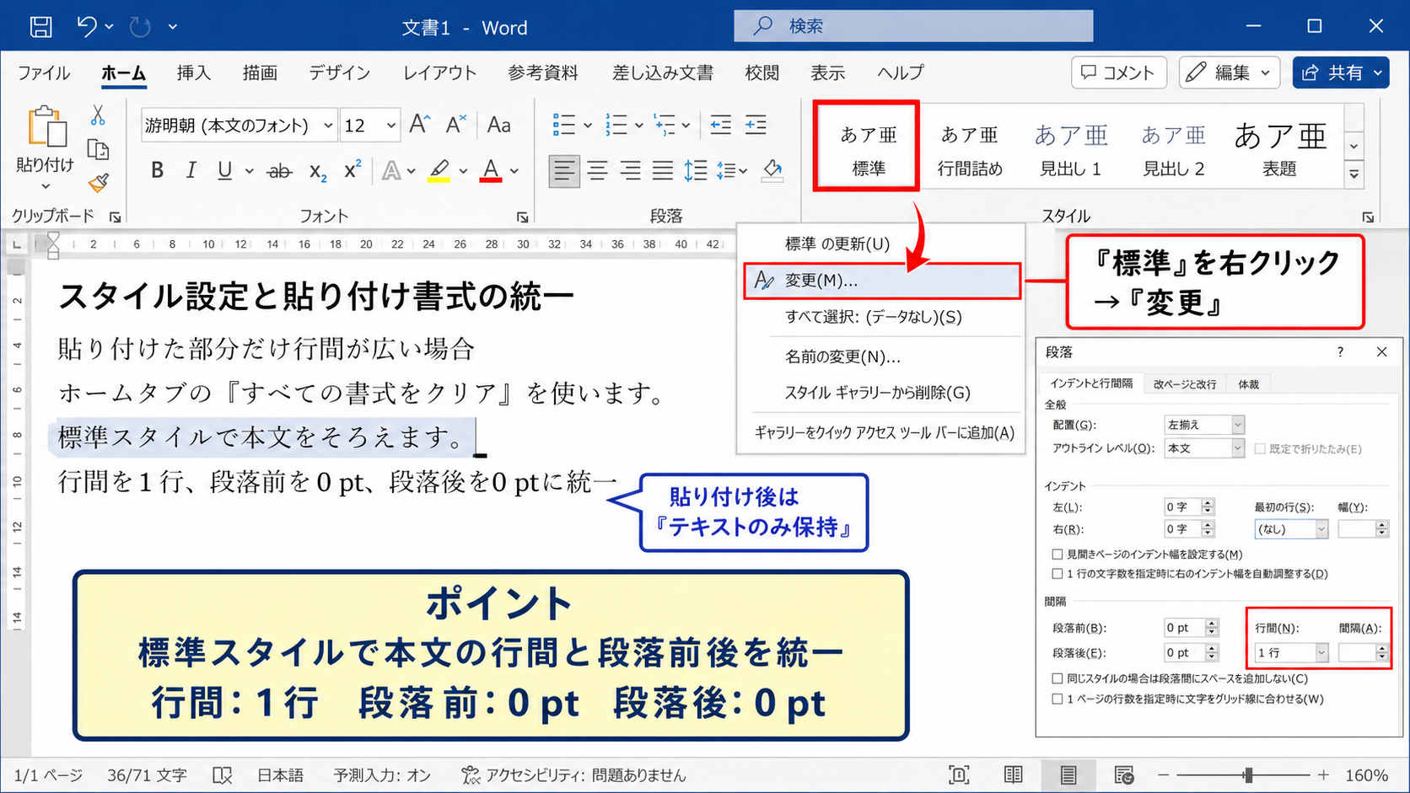Click the Redo icon in title bar
The image size is (1410, 793).
point(140,27)
